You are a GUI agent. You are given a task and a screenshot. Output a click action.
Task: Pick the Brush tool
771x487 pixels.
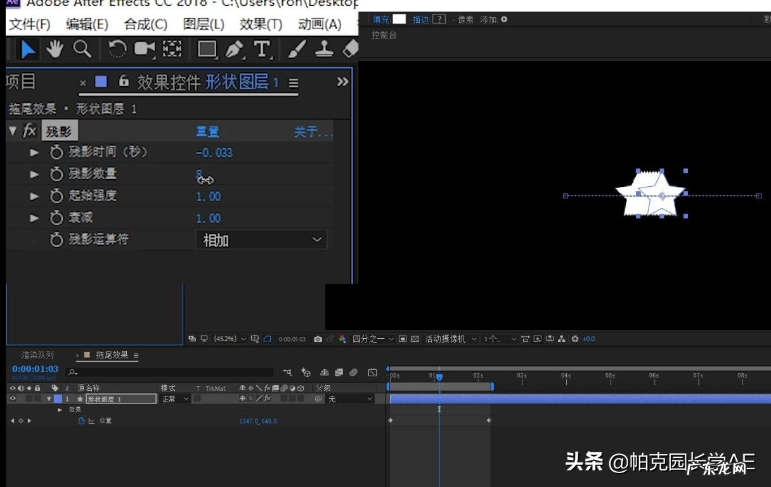click(x=296, y=48)
